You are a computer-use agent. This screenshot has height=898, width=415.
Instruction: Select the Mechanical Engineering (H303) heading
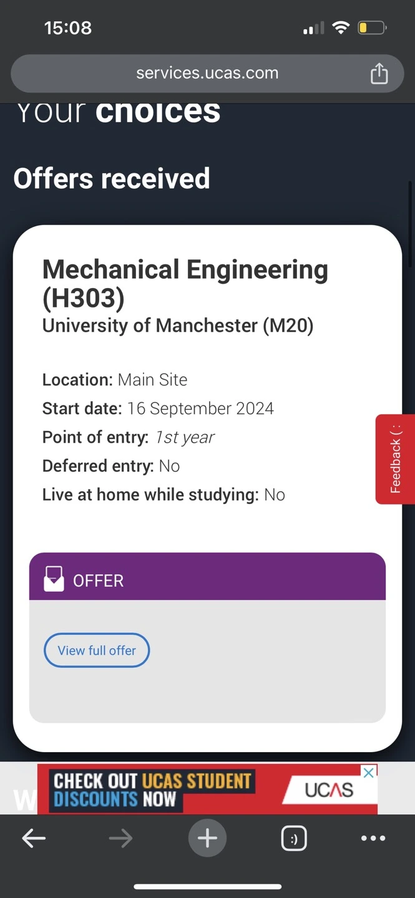(x=185, y=284)
